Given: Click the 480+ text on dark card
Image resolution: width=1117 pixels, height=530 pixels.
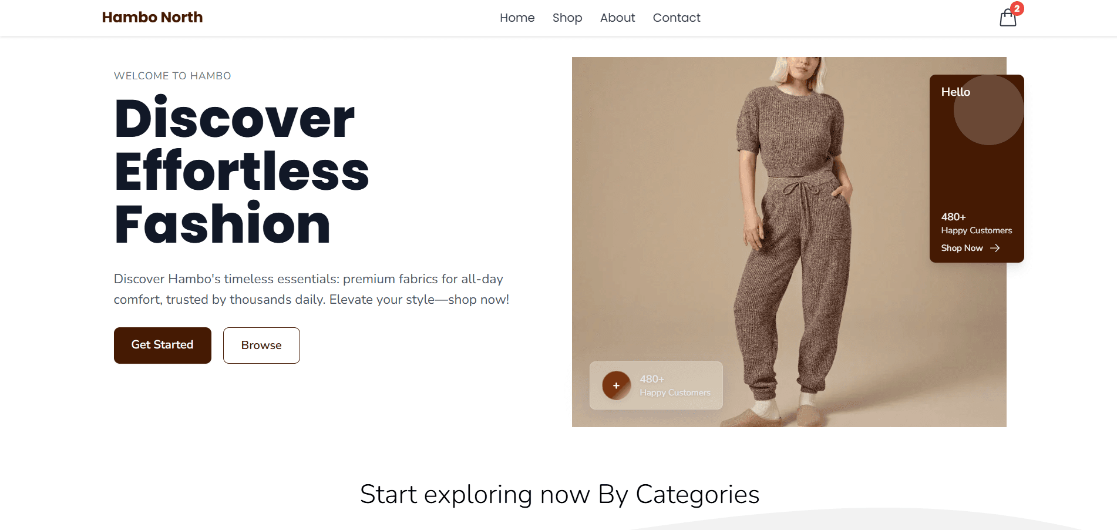Looking at the screenshot, I should (953, 217).
